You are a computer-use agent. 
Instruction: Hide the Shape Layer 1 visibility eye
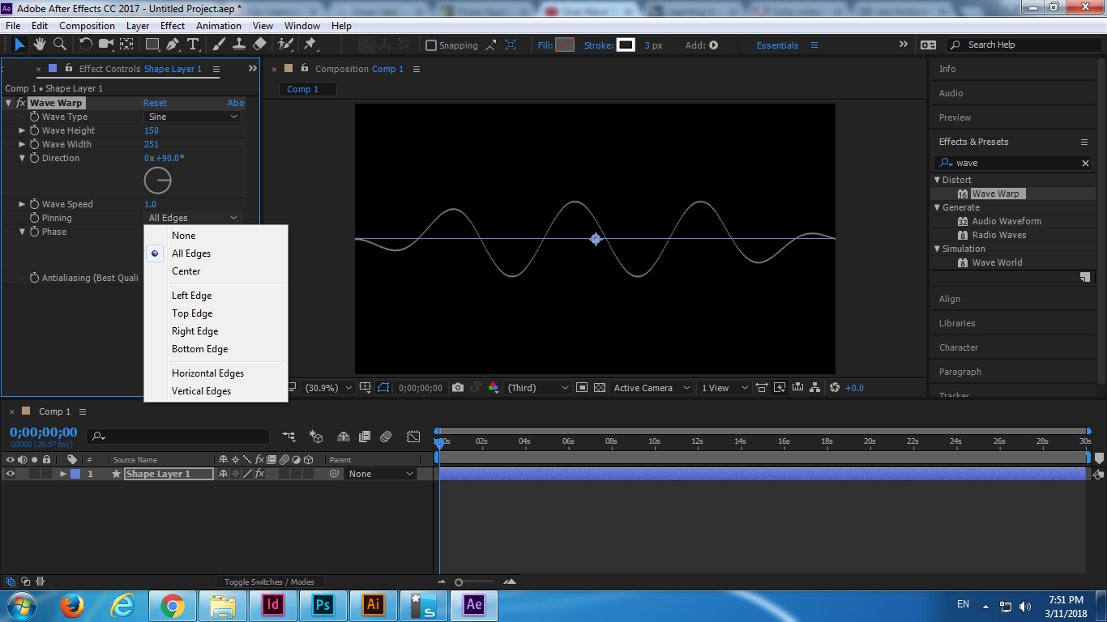click(9, 474)
